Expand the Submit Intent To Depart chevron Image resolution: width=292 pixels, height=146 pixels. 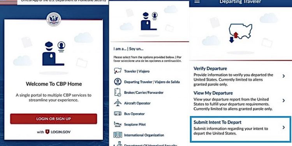pyautogui.click(x=283, y=127)
